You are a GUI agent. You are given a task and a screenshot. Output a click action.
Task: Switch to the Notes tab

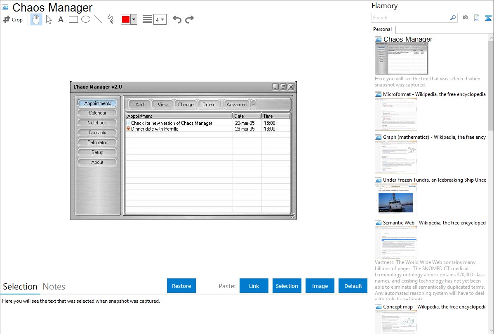click(x=54, y=287)
